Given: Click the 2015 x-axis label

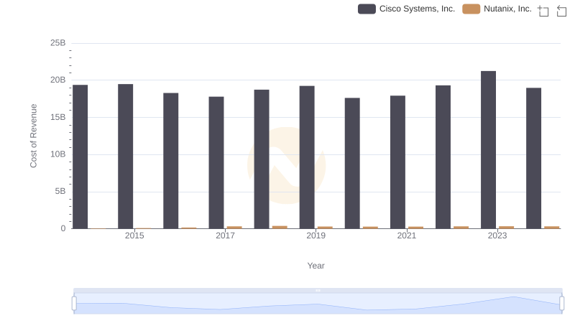Looking at the screenshot, I should coord(134,236).
